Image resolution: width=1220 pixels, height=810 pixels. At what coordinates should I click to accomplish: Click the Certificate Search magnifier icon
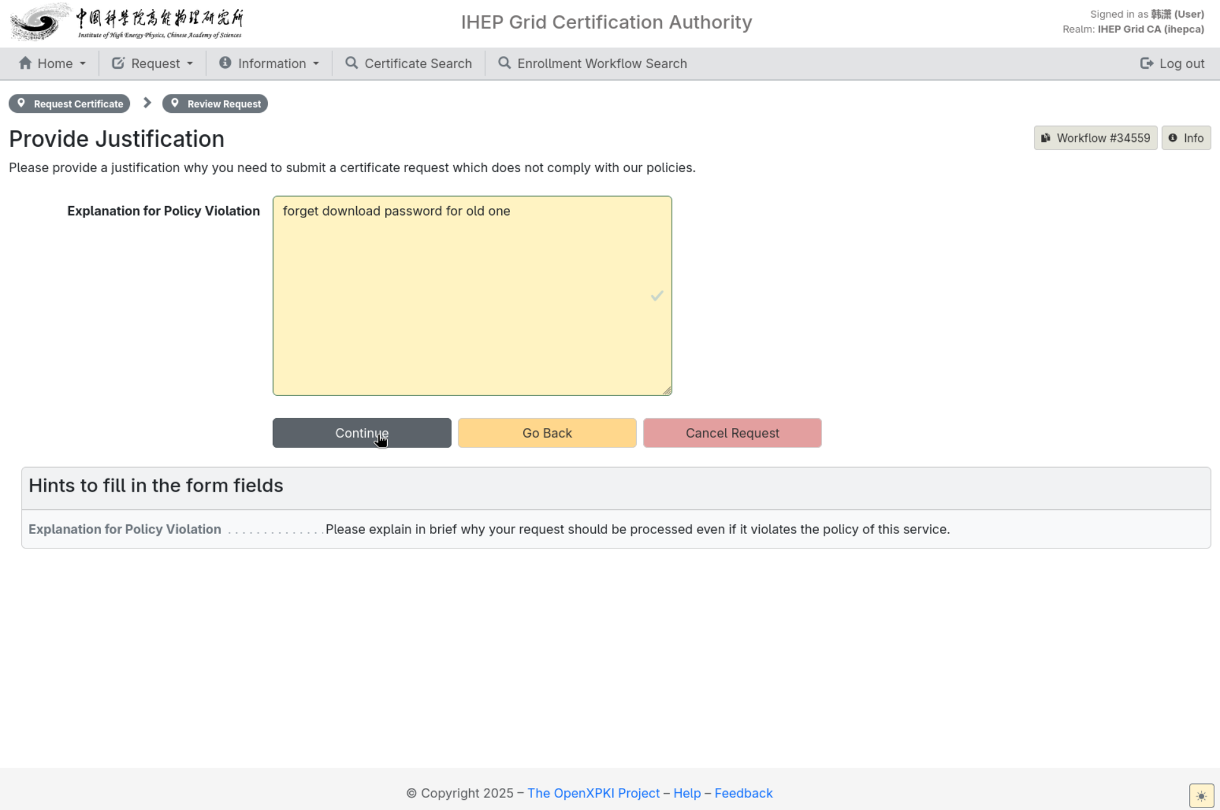(352, 63)
